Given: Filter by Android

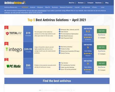Looking at the screenshot, I should [32, 7].
